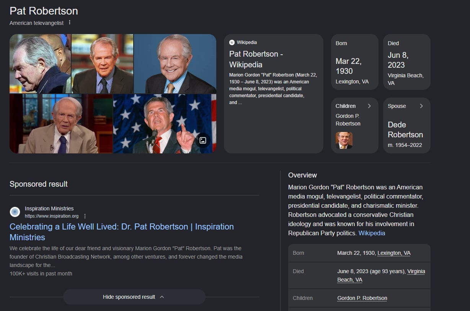Screen dimensions: 470x311
Task: Click the https://www.inspiration.org URL text
Action: (52, 216)
